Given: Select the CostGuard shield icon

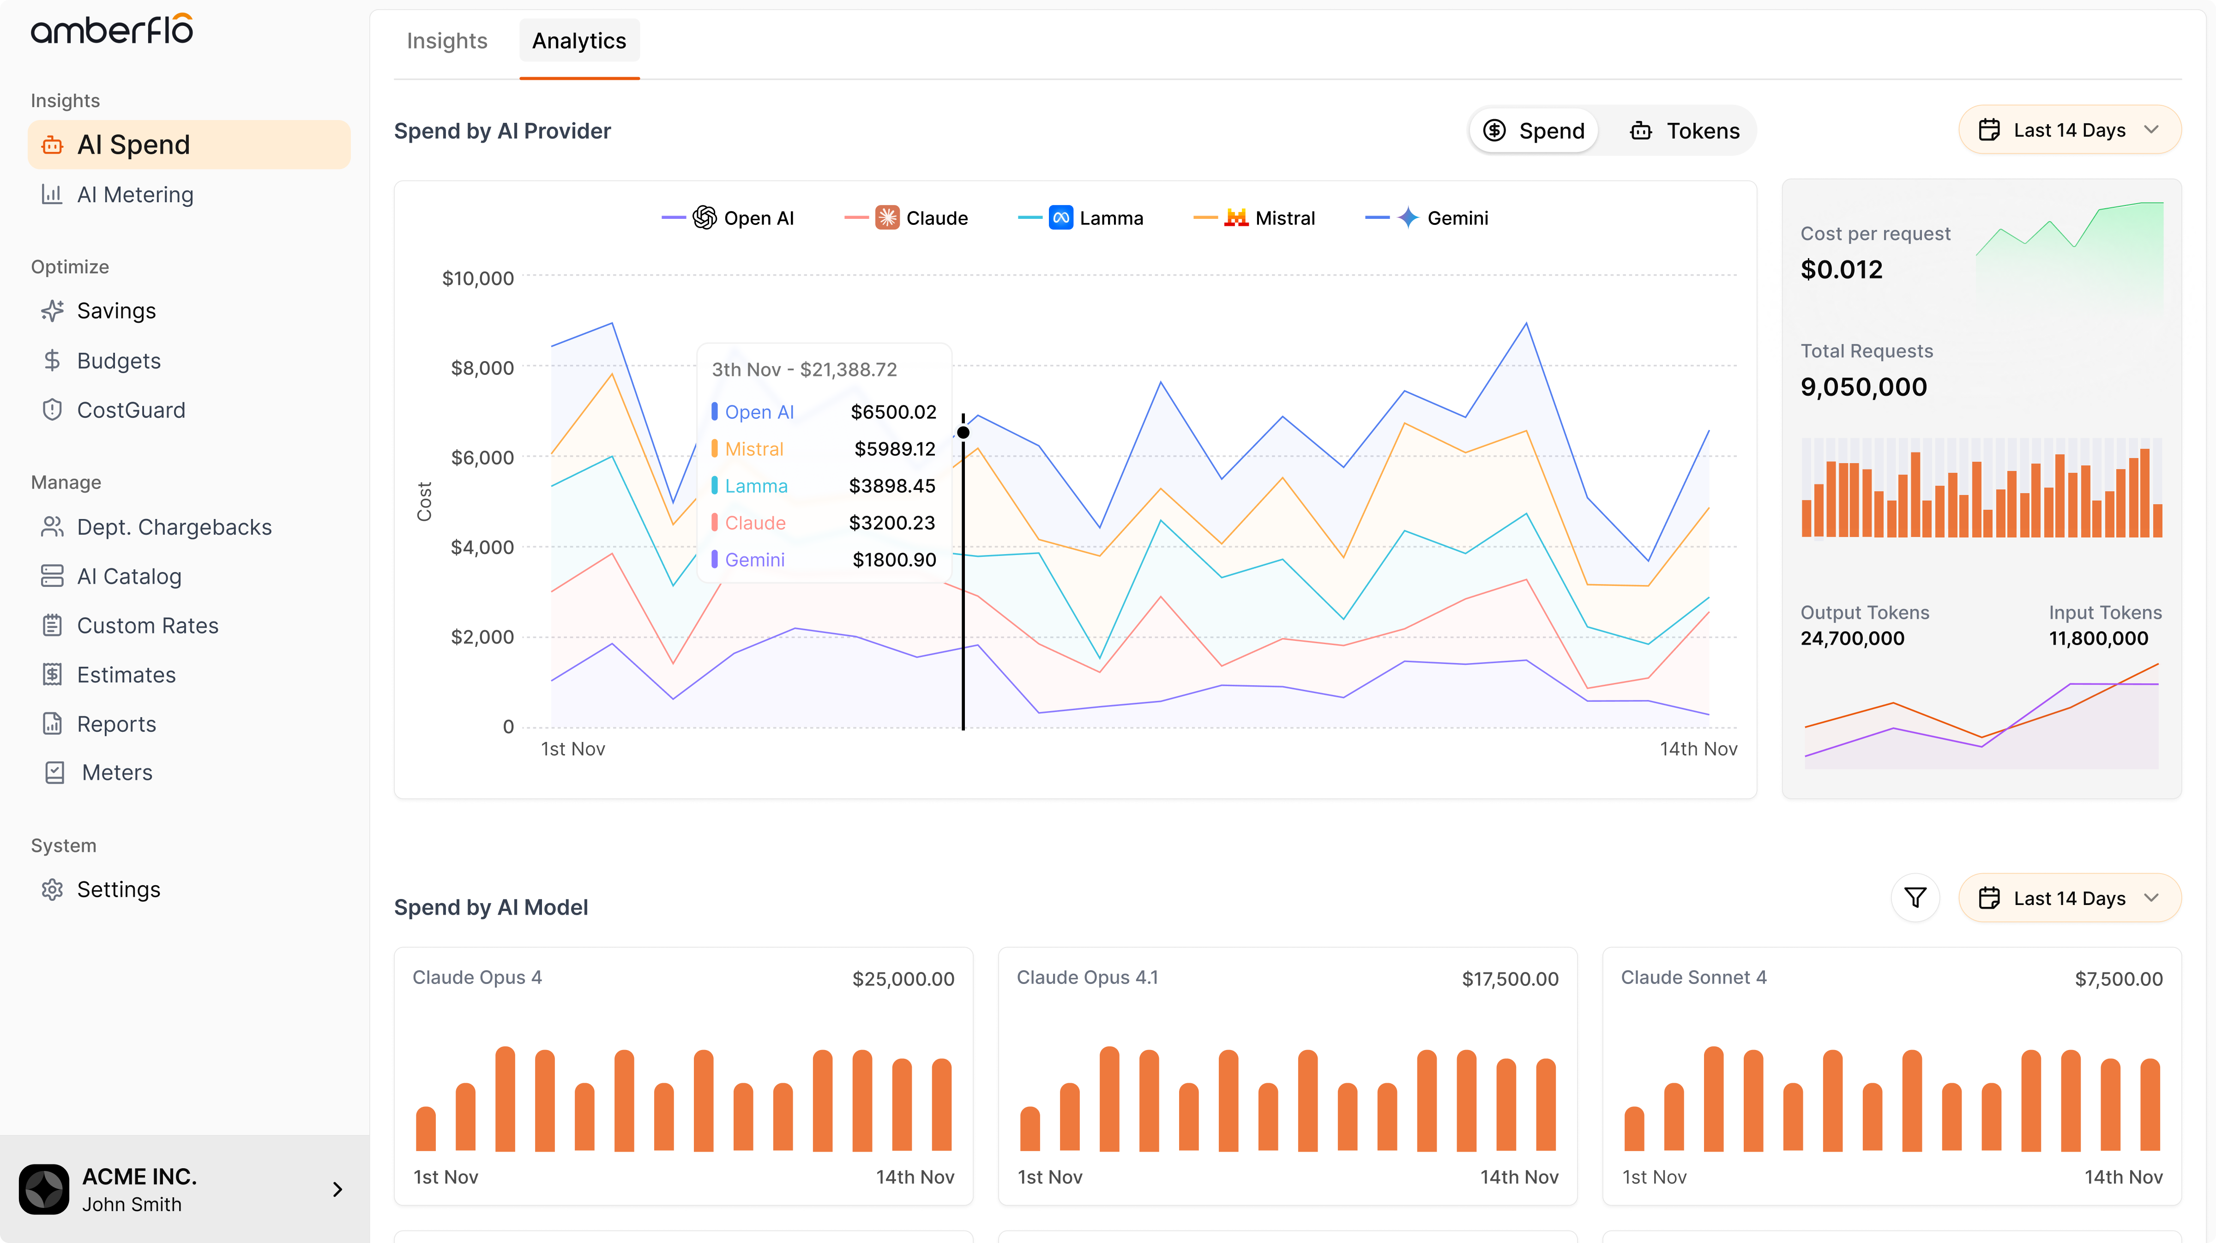Looking at the screenshot, I should tap(53, 410).
